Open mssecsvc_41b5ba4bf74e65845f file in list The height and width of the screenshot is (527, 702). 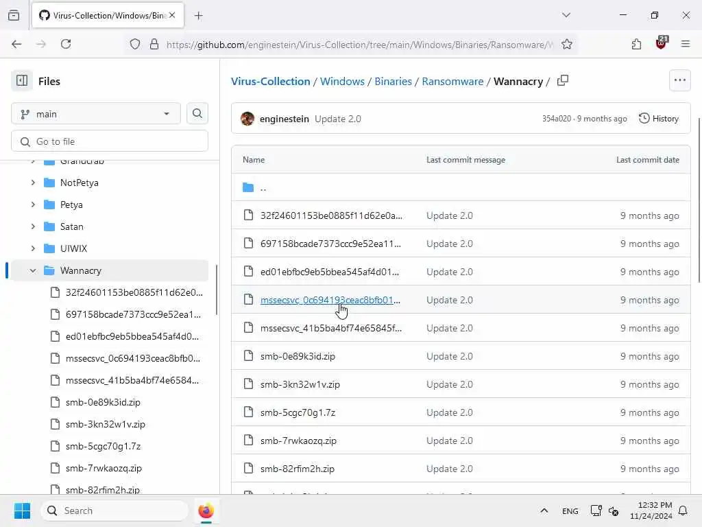[331, 328]
